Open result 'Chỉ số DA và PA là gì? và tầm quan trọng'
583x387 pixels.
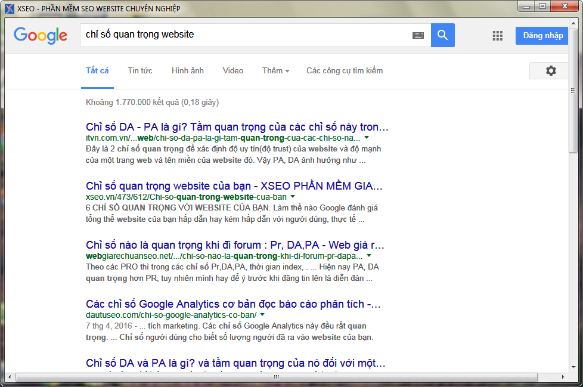coord(235,363)
